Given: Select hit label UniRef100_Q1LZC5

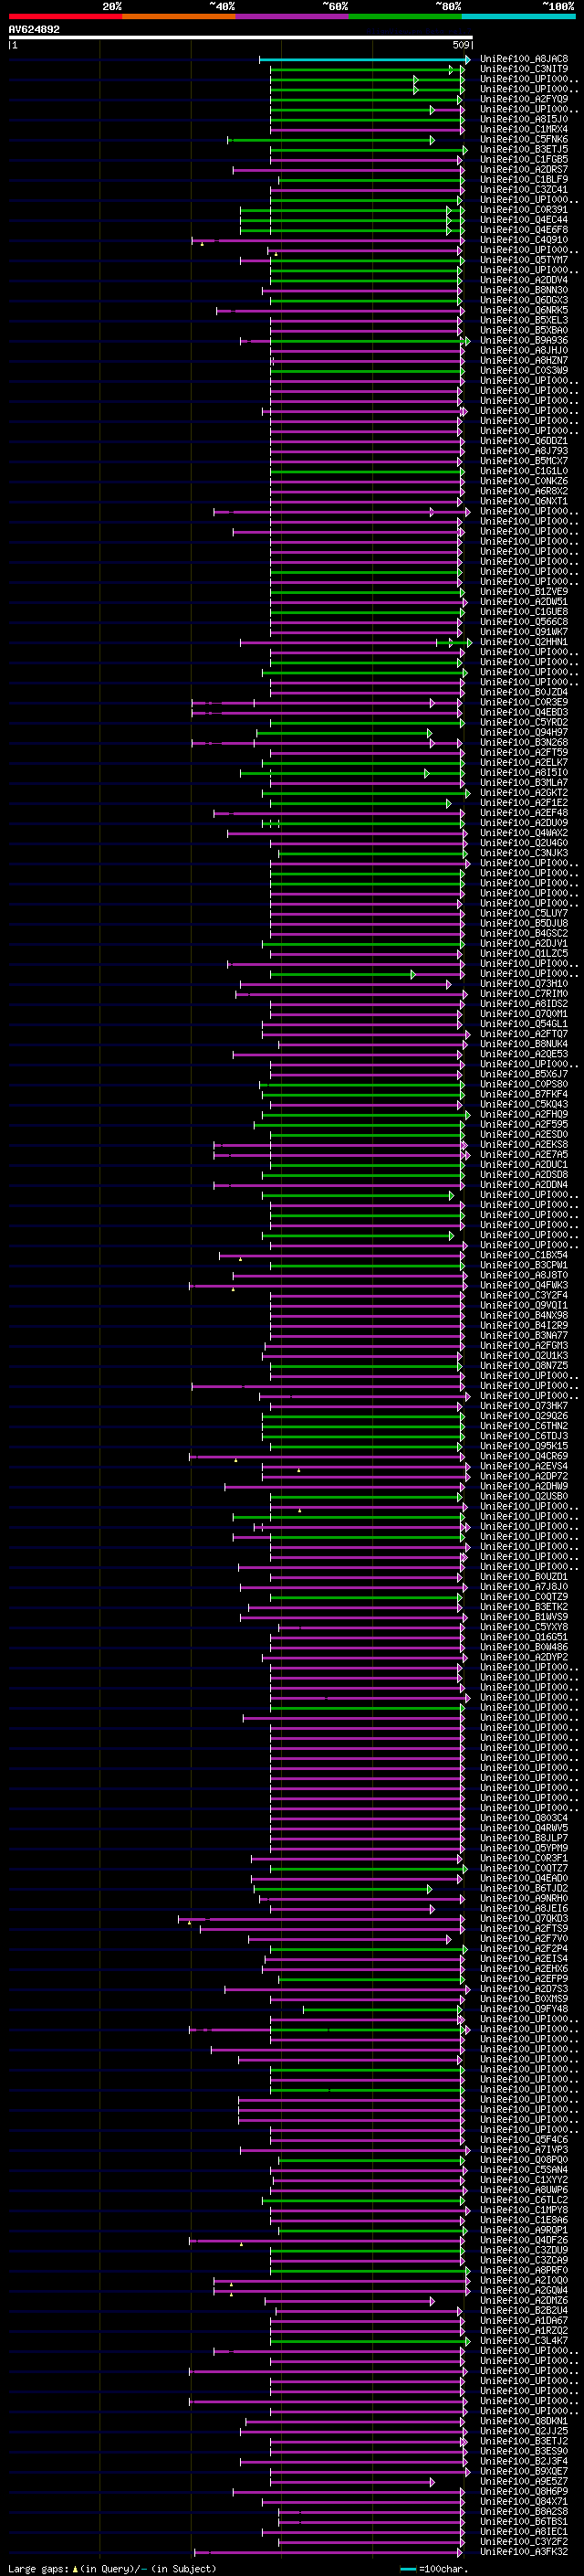Looking at the screenshot, I should click(x=524, y=953).
